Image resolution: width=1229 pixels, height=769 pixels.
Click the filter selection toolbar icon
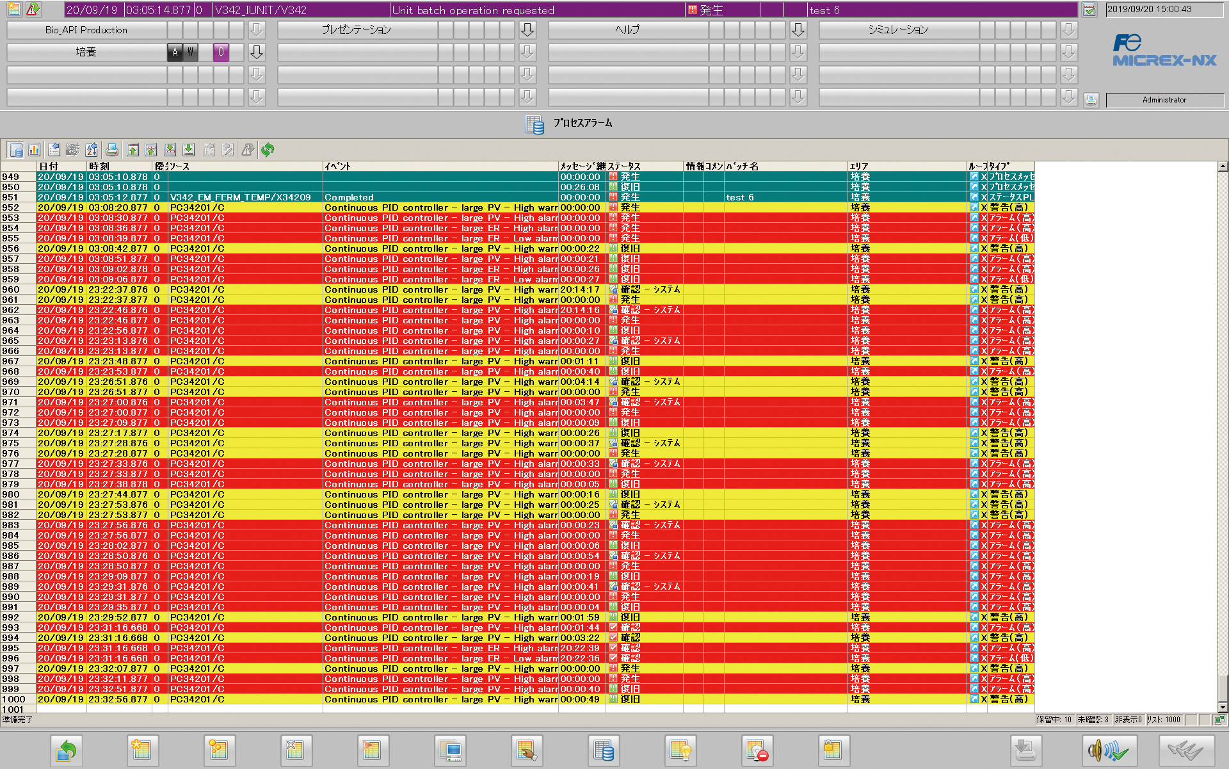(x=73, y=150)
